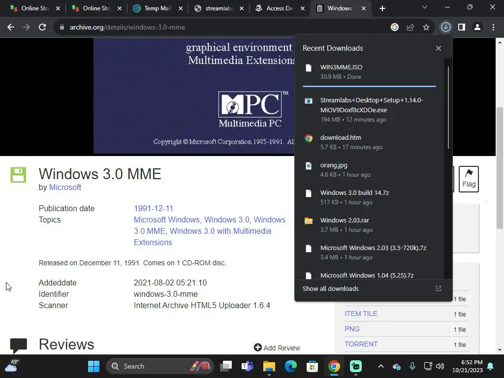Open the tab search chevron
The width and height of the screenshot is (504, 378).
click(425, 7)
